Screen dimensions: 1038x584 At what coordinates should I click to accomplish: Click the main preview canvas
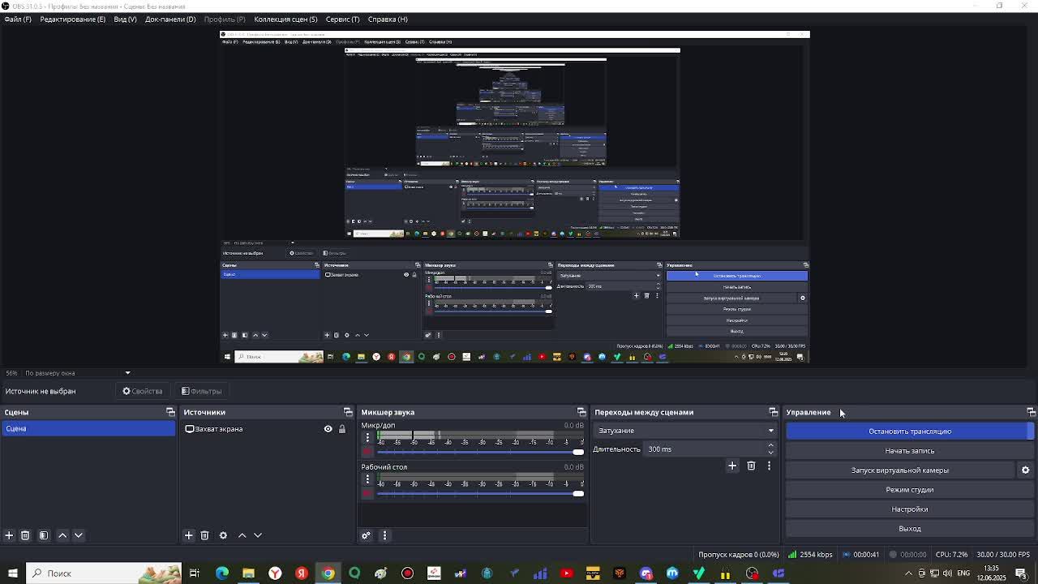point(515,197)
